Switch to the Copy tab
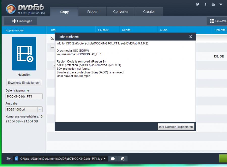Viewport: 227px width, 167px height. [x=64, y=12]
